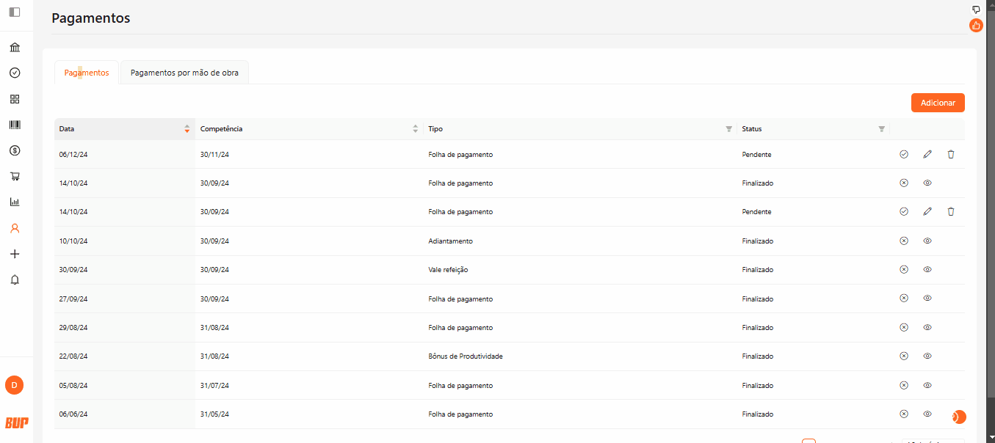Click the plus icon in sidebar
Viewport: 995px width, 443px height.
[x=15, y=254]
